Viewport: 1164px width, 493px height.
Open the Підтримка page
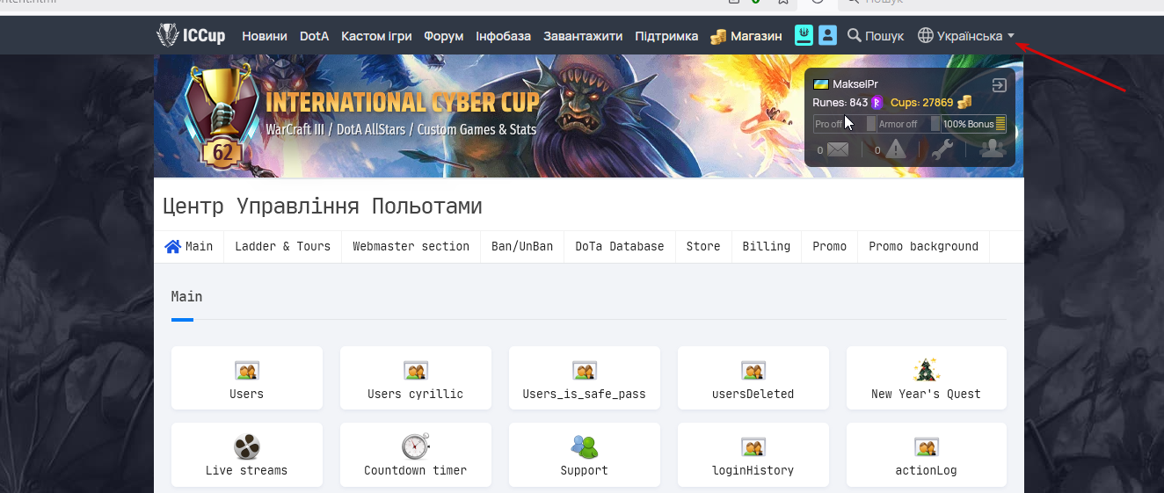(x=666, y=36)
